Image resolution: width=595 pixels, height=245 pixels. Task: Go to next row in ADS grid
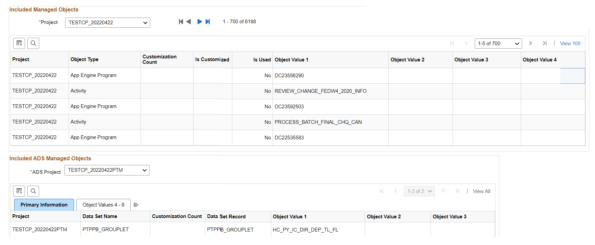click(x=443, y=191)
